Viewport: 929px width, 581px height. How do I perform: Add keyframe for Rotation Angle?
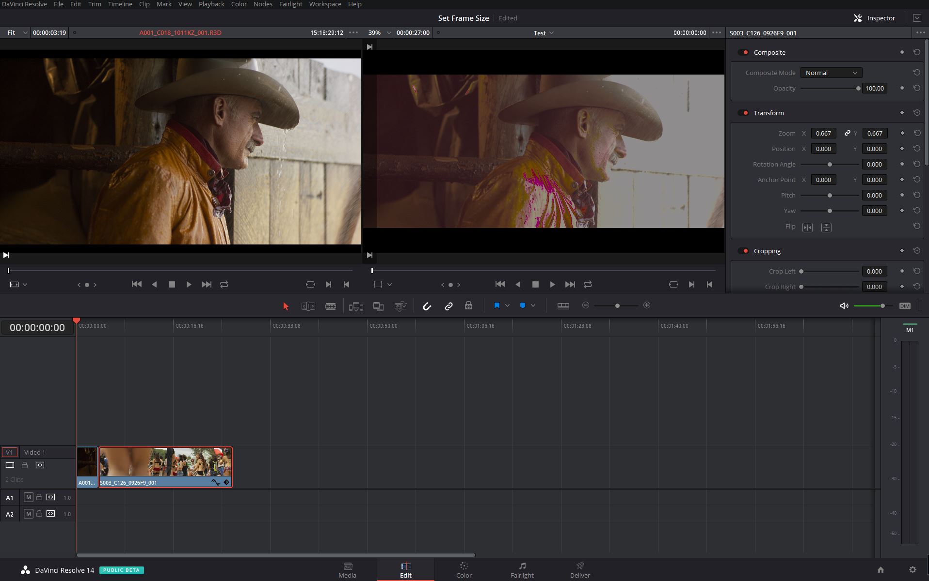pyautogui.click(x=902, y=164)
